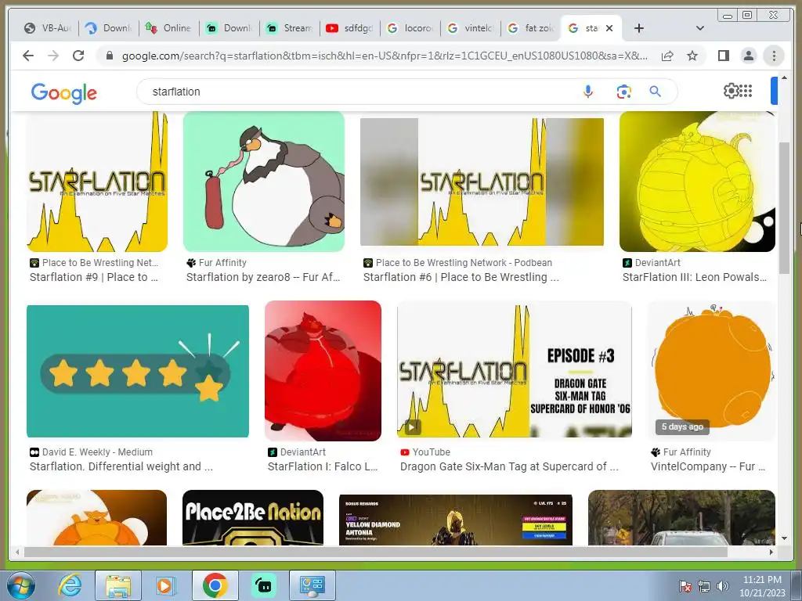Click the horizontal scroll right arrow
The image size is (802, 601).
click(771, 552)
